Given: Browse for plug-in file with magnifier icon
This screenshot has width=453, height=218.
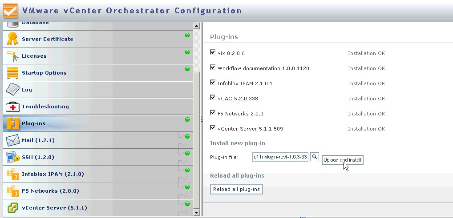Looking at the screenshot, I should tap(315, 157).
